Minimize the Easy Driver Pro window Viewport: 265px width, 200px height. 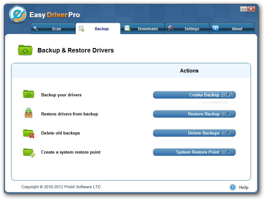tap(244, 9)
